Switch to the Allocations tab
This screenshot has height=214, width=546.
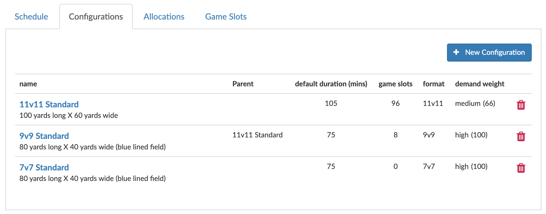(x=164, y=17)
